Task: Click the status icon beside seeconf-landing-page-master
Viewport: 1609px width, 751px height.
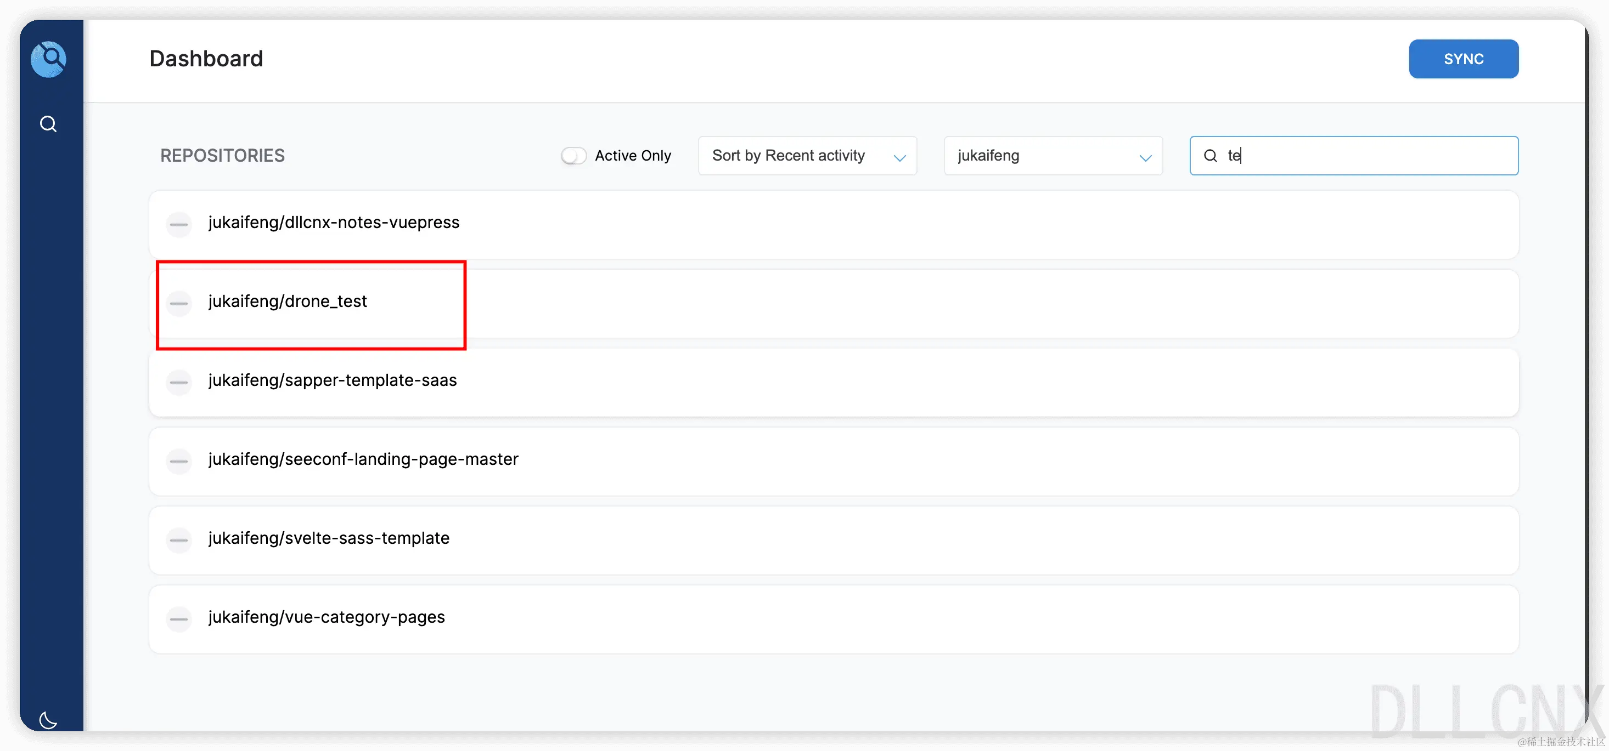Action: pos(179,461)
